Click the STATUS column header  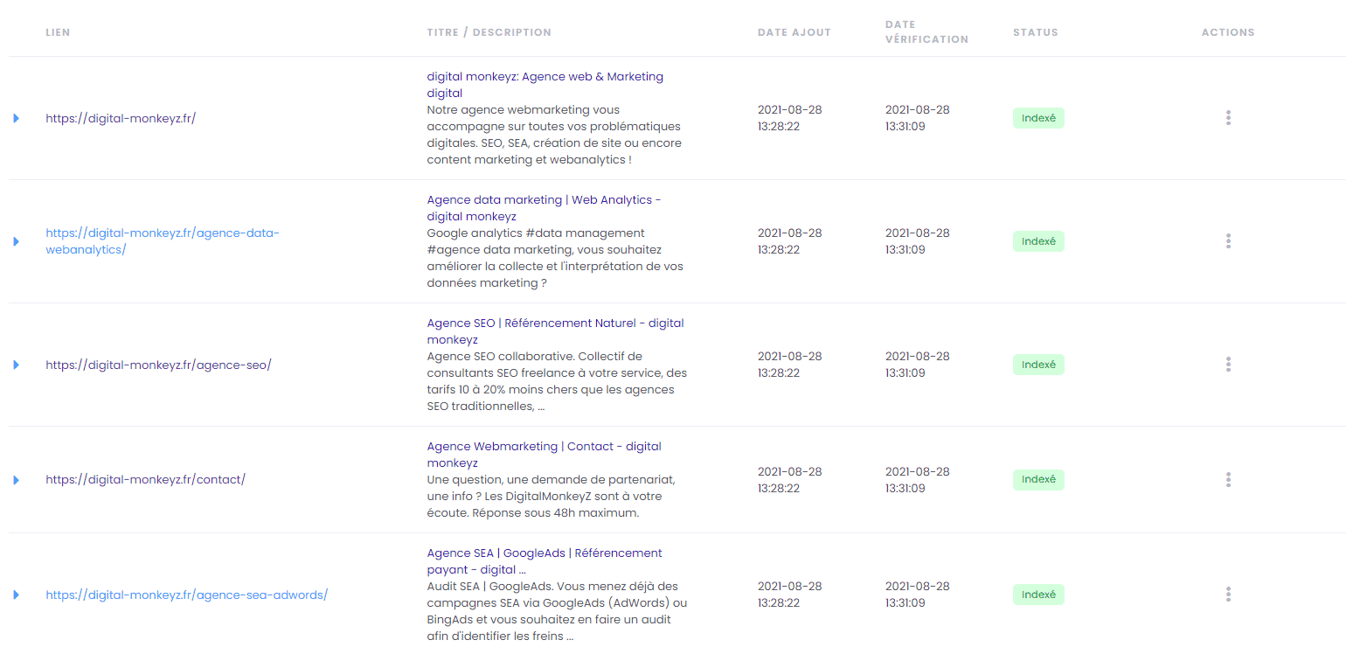click(x=1035, y=31)
